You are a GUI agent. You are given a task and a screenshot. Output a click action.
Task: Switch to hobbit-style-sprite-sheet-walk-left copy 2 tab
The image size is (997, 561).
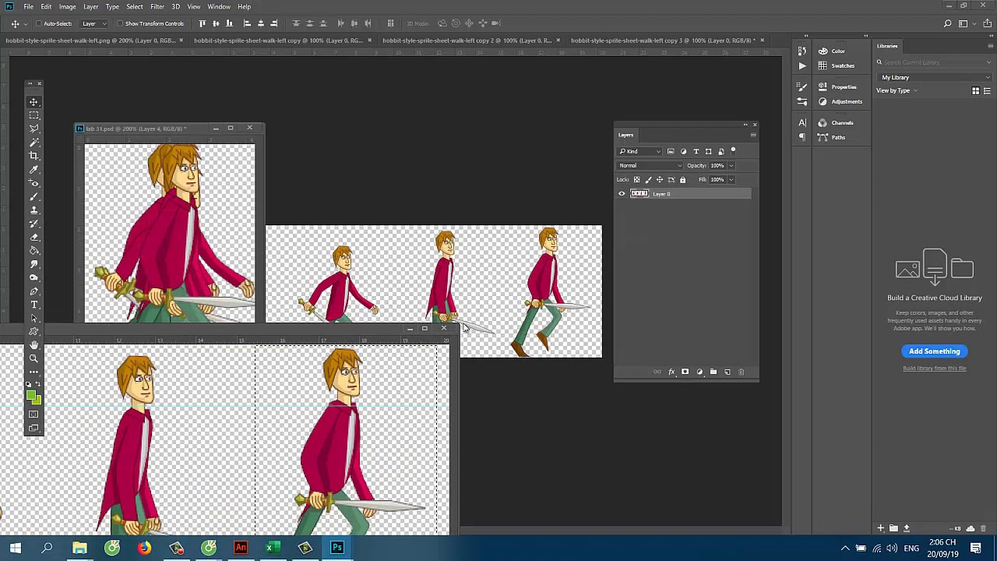pos(467,41)
